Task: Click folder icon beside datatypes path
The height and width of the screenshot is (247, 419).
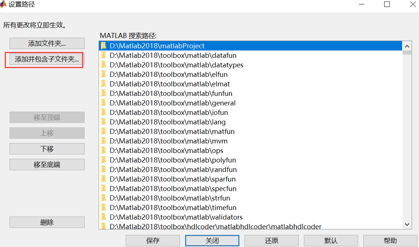Action: [x=103, y=65]
